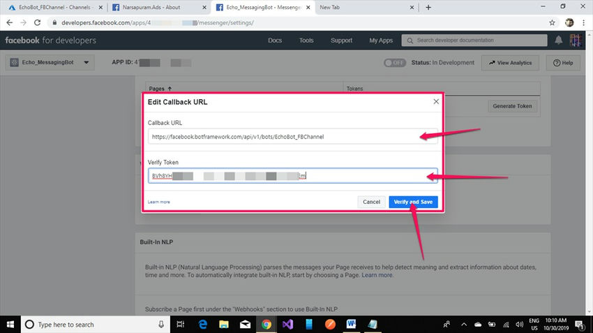Open a new browser tab

point(428,7)
